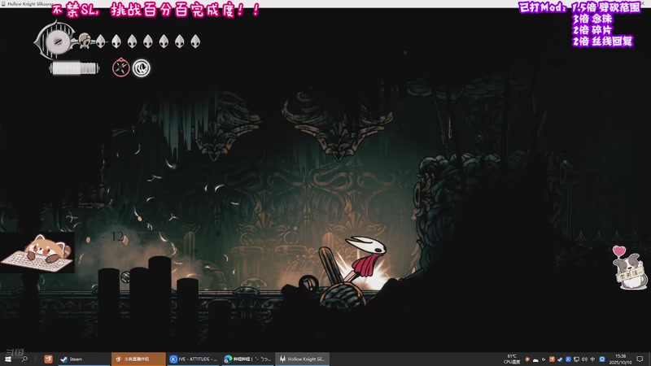Select the white spiral skill icon

point(141,68)
